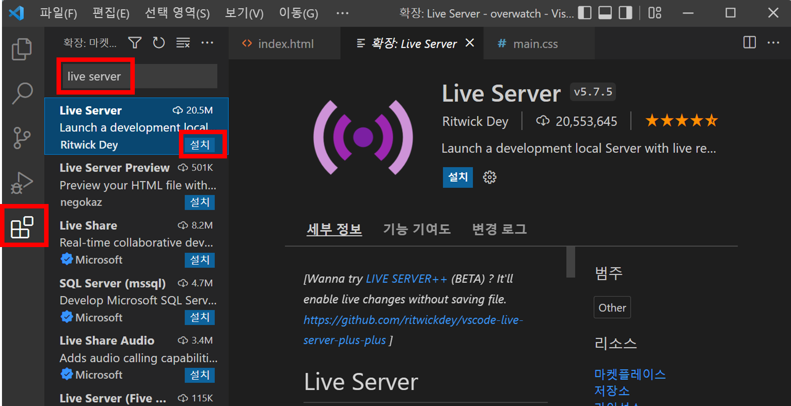Click the VS Code logo icon
The height and width of the screenshot is (406, 791).
pyautogui.click(x=16, y=13)
